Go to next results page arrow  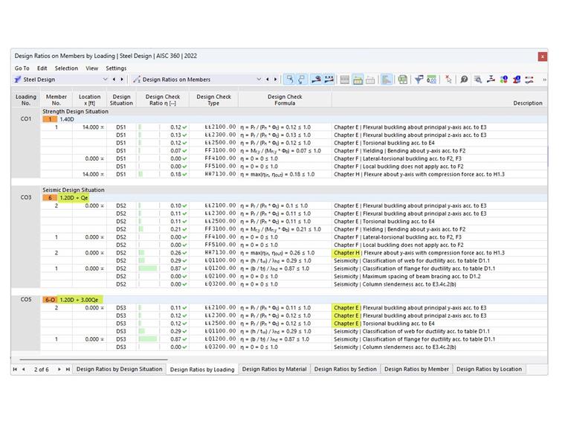(59, 369)
